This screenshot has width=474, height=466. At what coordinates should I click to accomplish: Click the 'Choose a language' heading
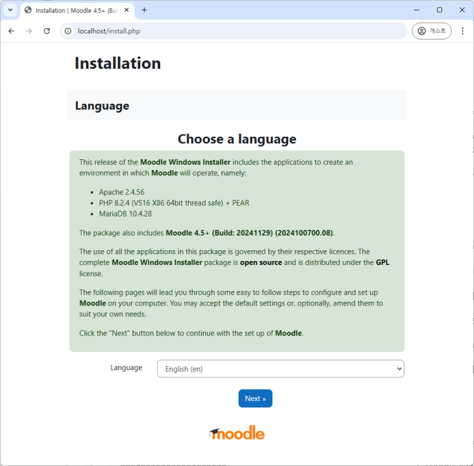pyautogui.click(x=237, y=139)
